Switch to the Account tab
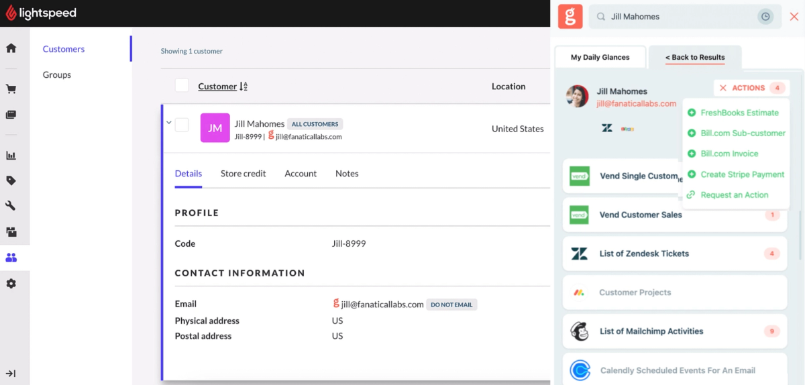The image size is (805, 385). click(x=301, y=173)
